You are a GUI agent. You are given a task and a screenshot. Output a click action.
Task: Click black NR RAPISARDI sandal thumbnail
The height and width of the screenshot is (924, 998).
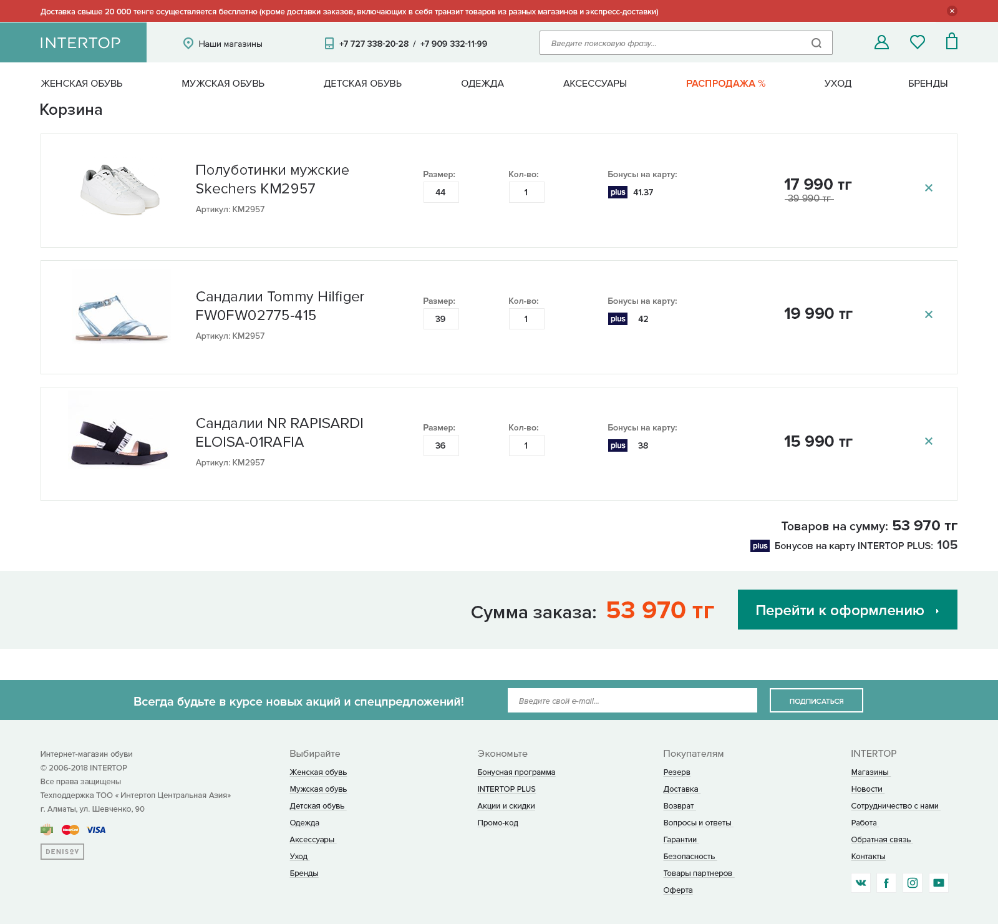[119, 442]
